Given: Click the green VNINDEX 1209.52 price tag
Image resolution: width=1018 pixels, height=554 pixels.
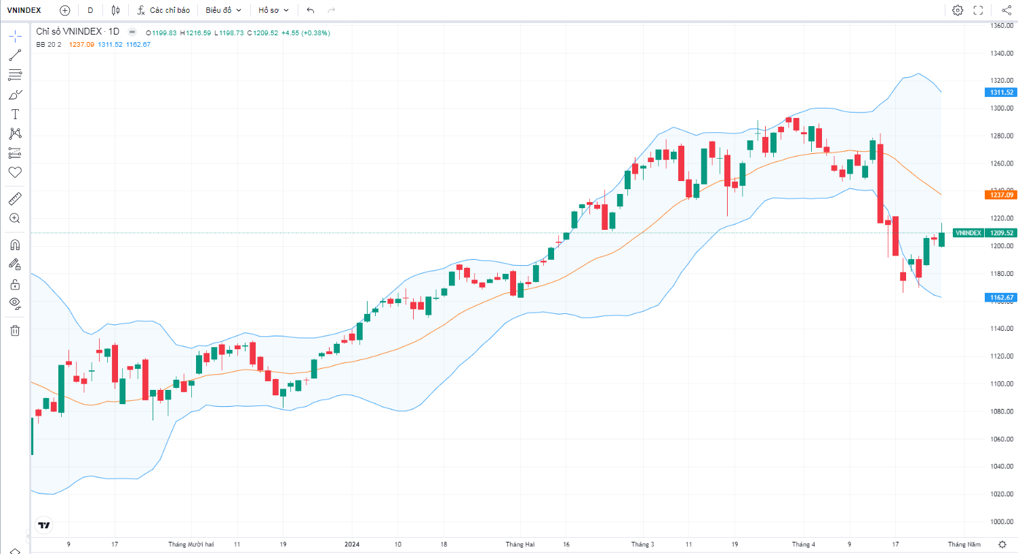Looking at the screenshot, I should pyautogui.click(x=984, y=233).
